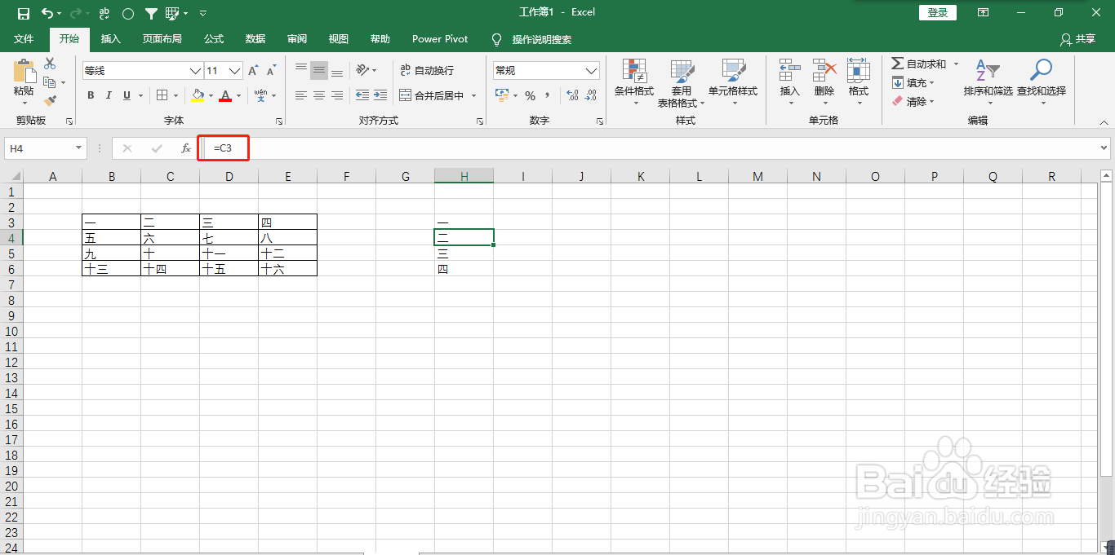Click the Copy icon in clipboard group
The height and width of the screenshot is (555, 1115).
click(50, 82)
